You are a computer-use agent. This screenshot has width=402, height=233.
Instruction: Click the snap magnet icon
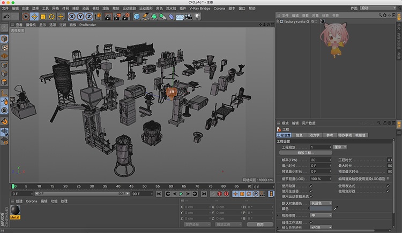tap(4, 122)
